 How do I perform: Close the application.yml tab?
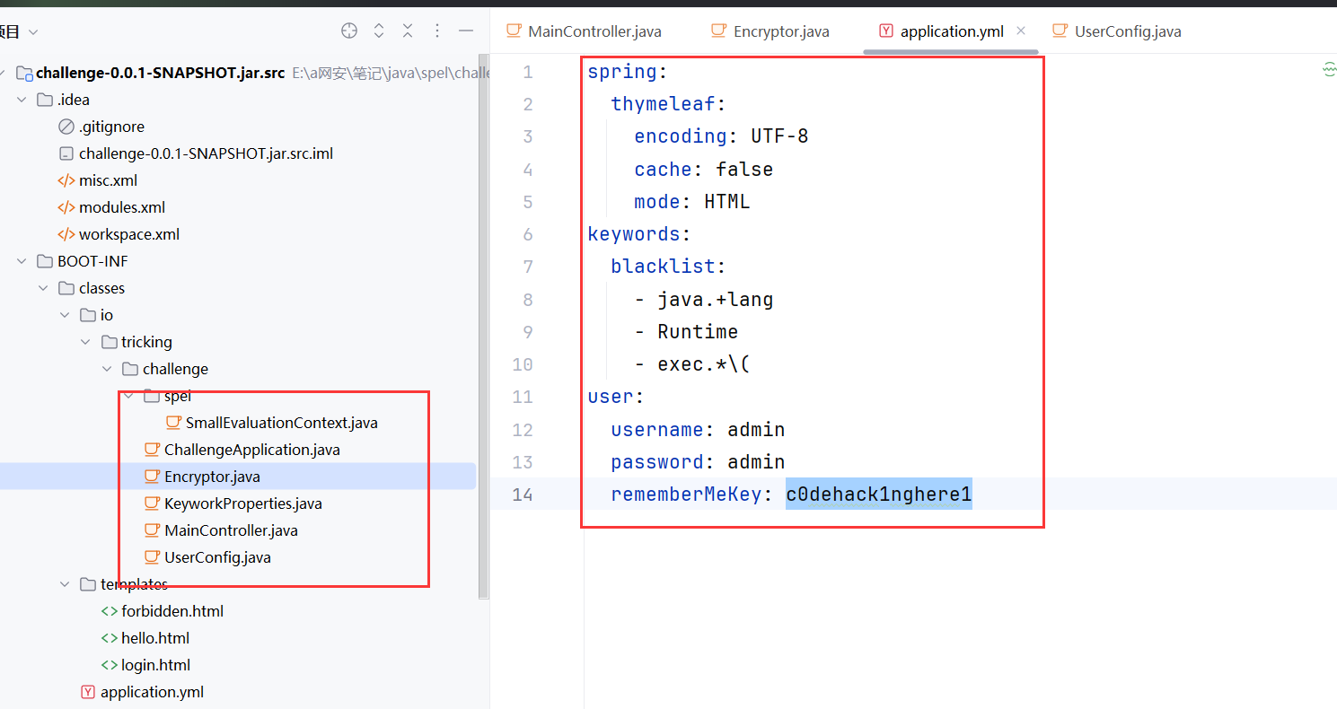(x=1021, y=31)
